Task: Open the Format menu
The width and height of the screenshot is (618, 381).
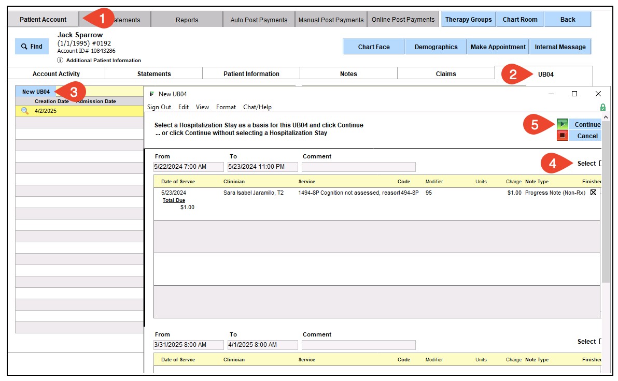Action: click(226, 107)
